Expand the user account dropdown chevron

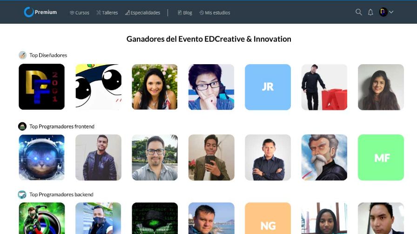coord(391,12)
